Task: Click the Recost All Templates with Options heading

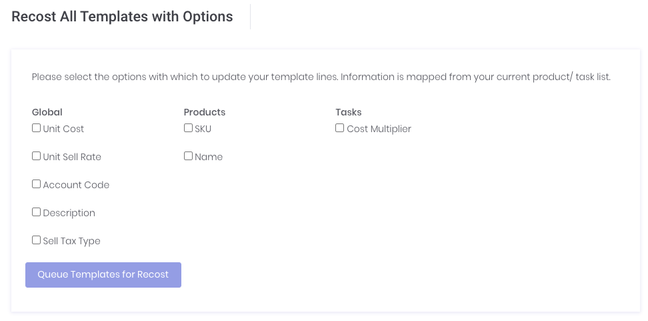Action: 122,17
